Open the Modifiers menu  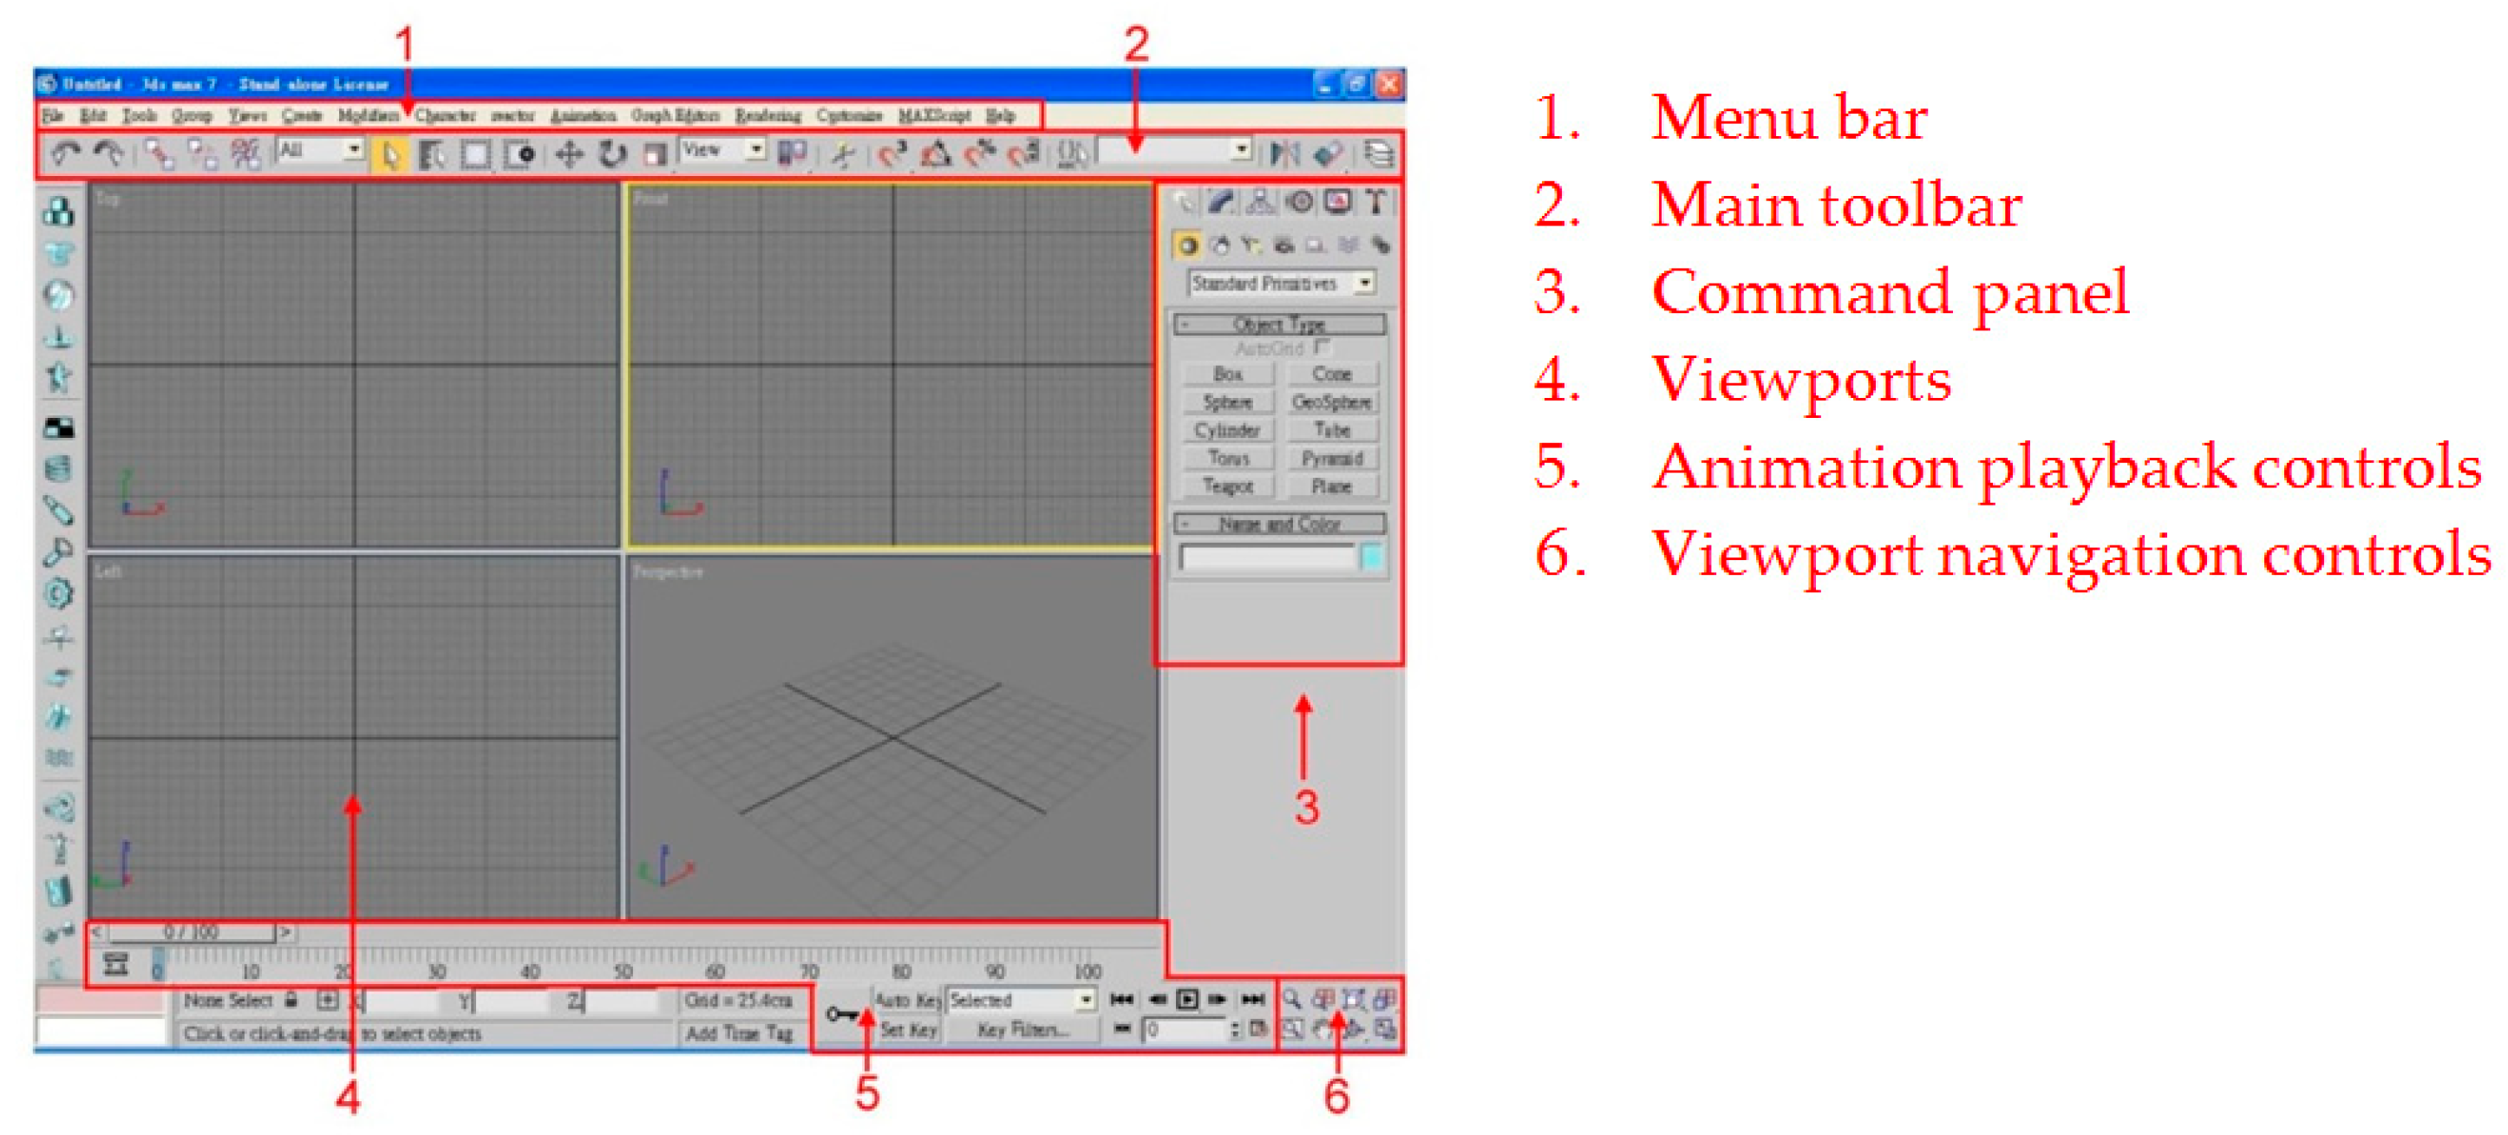pyautogui.click(x=368, y=116)
